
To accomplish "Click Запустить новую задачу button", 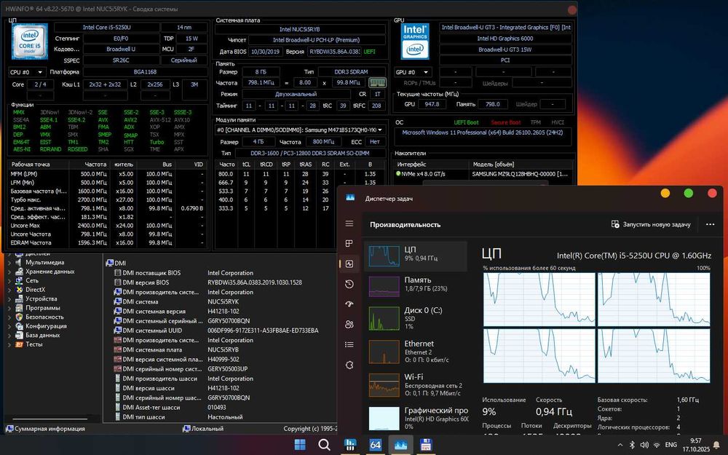I will pyautogui.click(x=651, y=224).
